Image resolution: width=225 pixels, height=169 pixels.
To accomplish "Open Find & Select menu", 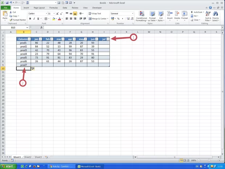I will coord(216,16).
